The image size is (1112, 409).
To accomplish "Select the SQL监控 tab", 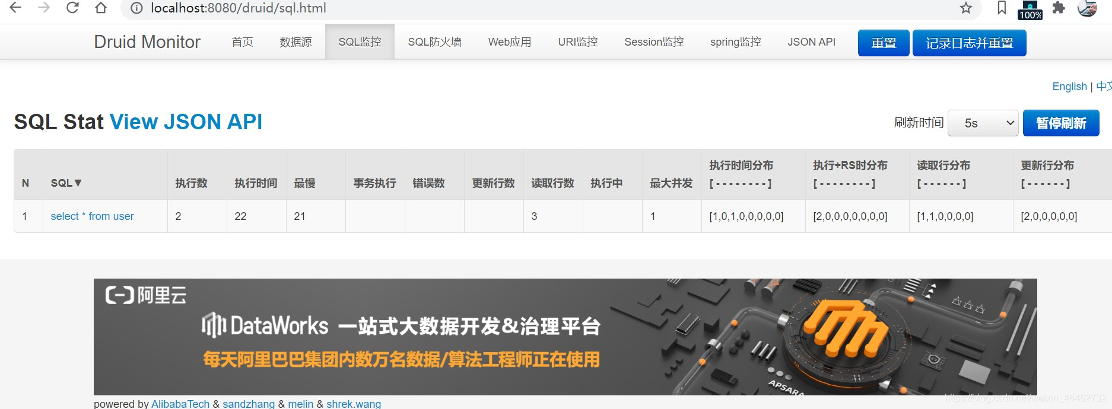I will 360,42.
